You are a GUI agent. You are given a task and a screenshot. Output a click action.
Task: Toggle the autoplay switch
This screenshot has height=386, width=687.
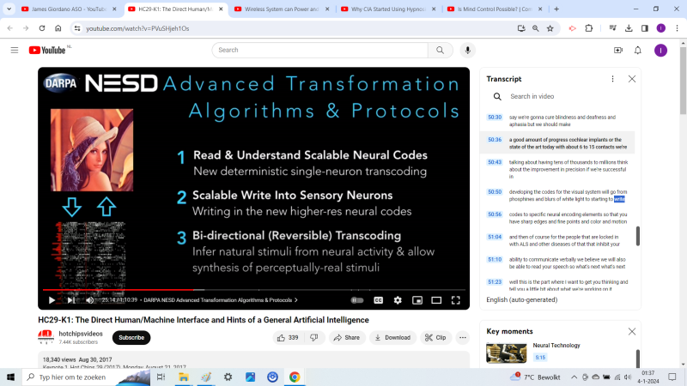click(357, 300)
